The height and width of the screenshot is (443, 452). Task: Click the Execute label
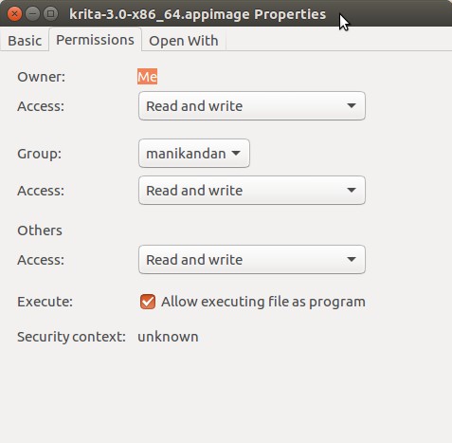point(45,302)
